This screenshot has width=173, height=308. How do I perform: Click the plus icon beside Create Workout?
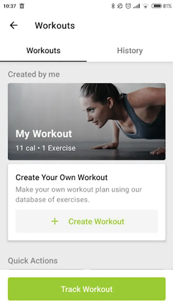click(x=55, y=221)
